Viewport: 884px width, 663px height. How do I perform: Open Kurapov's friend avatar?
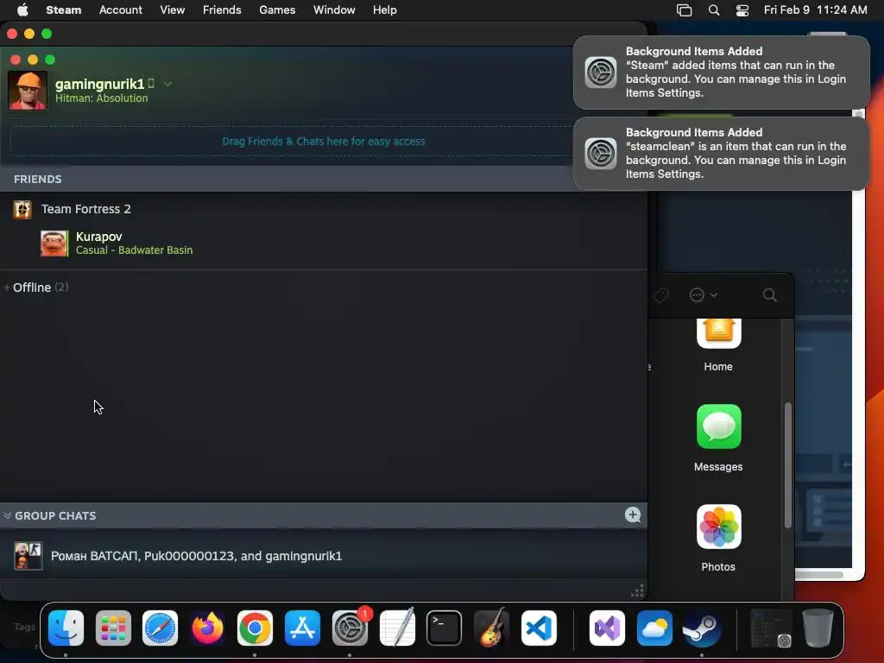click(x=54, y=243)
